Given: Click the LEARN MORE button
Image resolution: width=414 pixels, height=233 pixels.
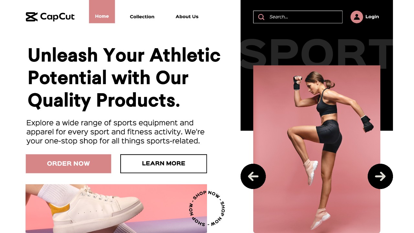Looking at the screenshot, I should [164, 164].
